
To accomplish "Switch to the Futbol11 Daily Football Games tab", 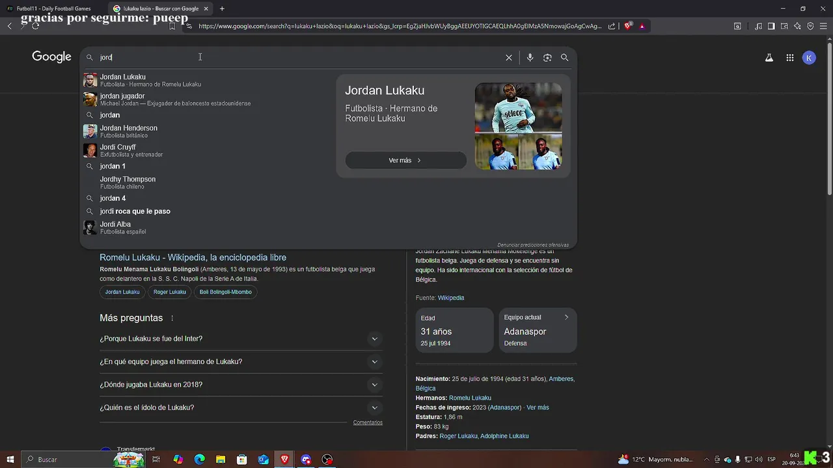I will pos(53,8).
